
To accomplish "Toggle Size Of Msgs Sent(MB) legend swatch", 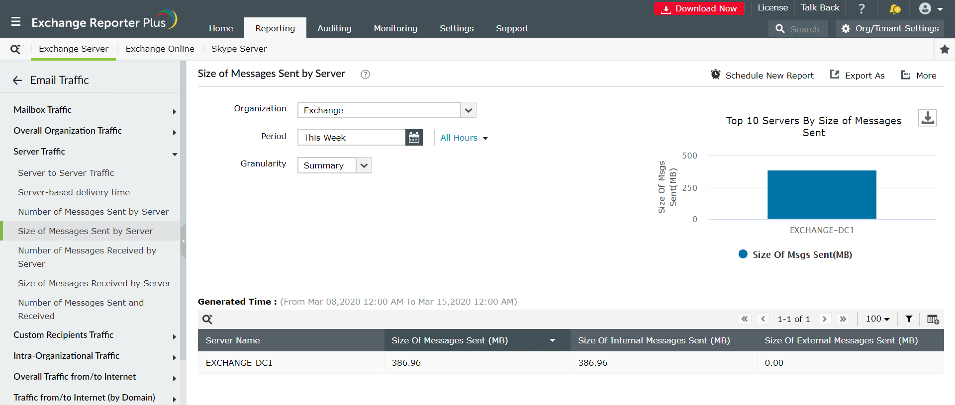I will 743,254.
